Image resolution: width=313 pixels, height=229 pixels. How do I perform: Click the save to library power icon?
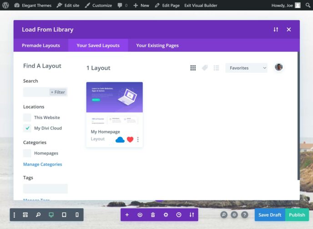point(140,215)
